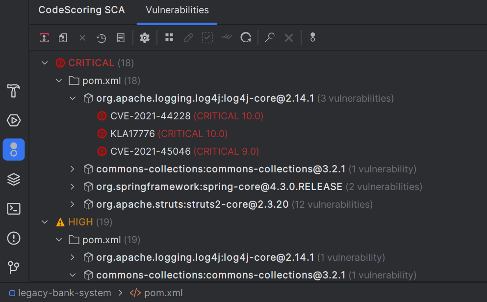Open the Problems tool window icon
Image resolution: width=487 pixels, height=302 pixels.
click(x=13, y=238)
